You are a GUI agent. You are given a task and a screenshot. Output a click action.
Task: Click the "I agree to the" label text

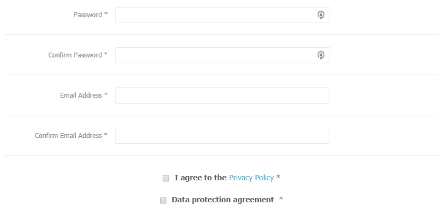pyautogui.click(x=200, y=178)
